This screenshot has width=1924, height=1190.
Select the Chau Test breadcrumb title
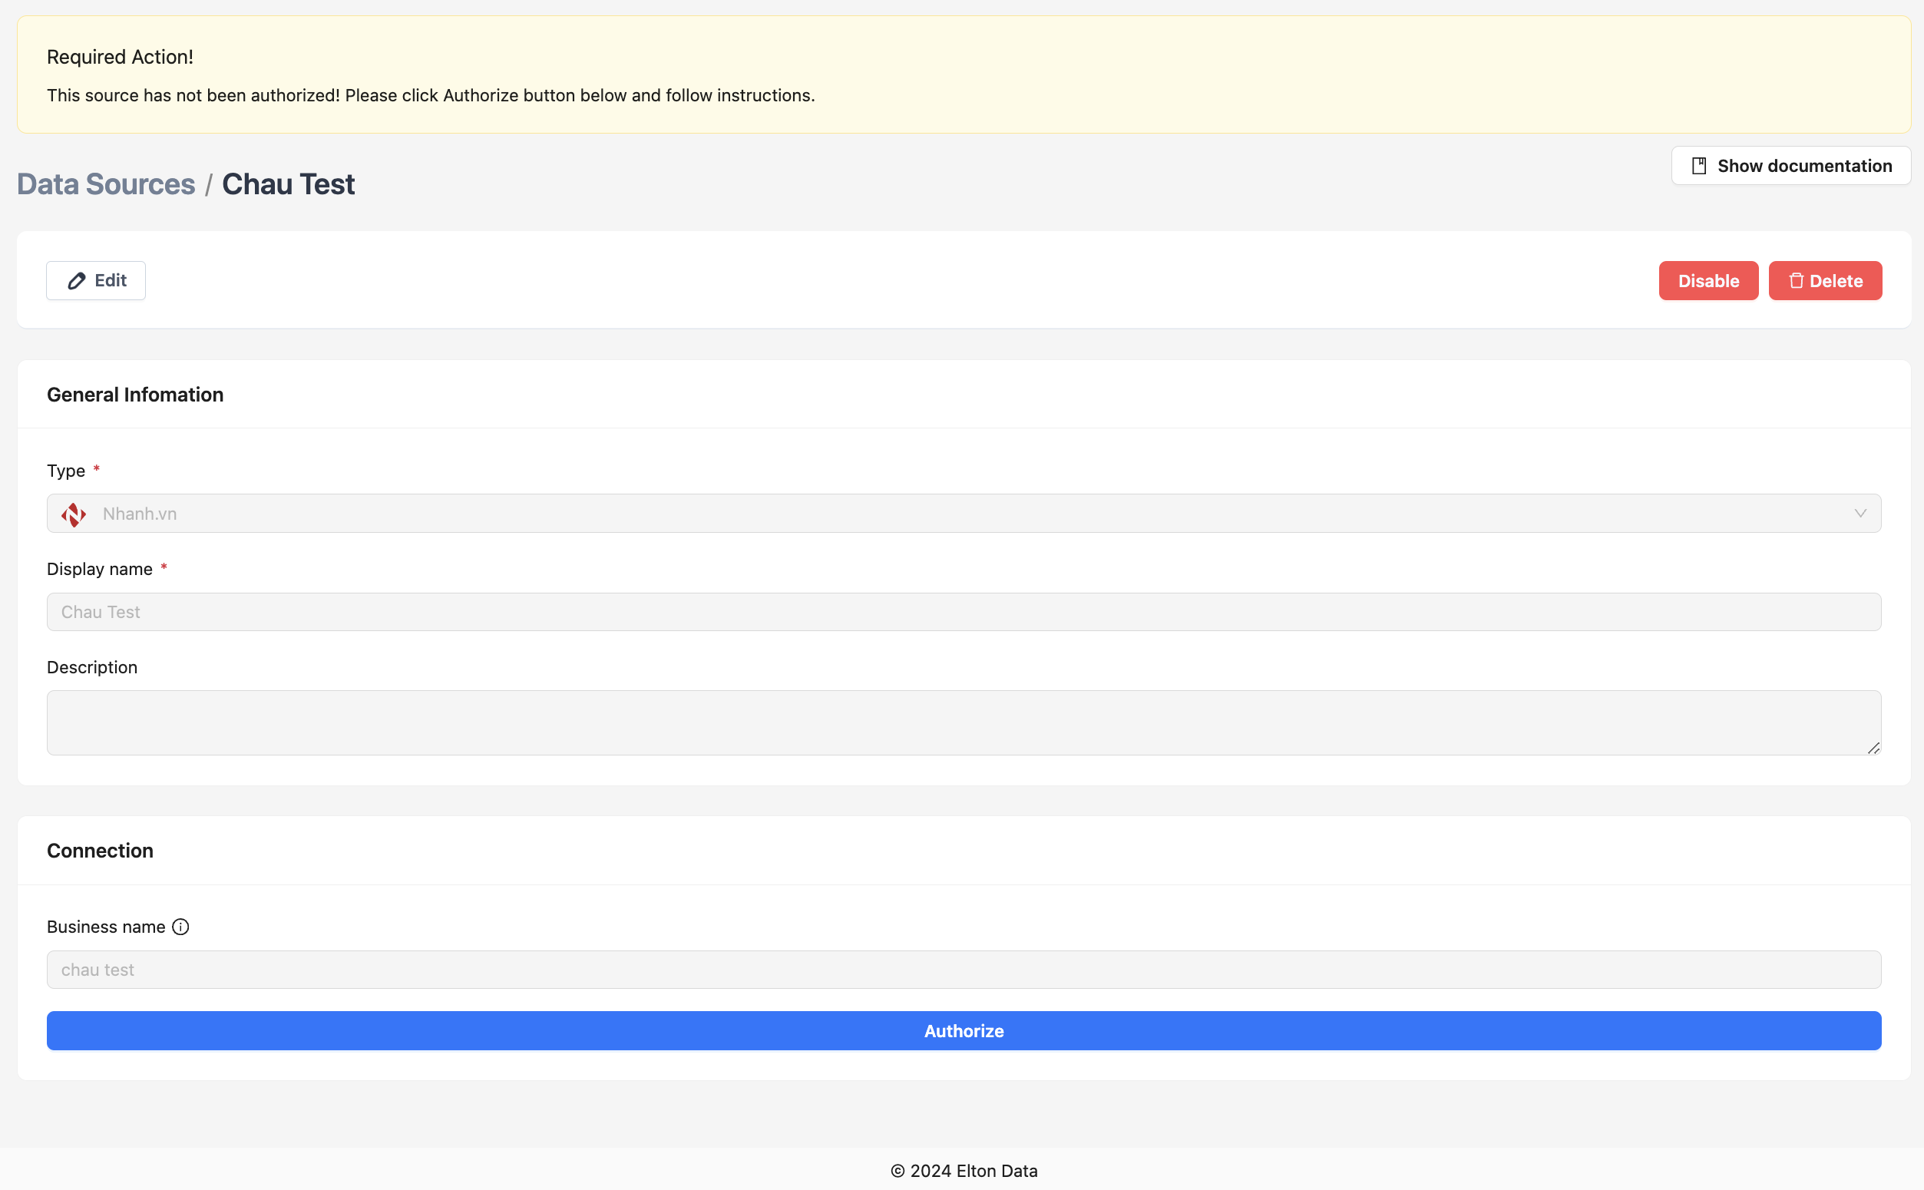pos(288,184)
